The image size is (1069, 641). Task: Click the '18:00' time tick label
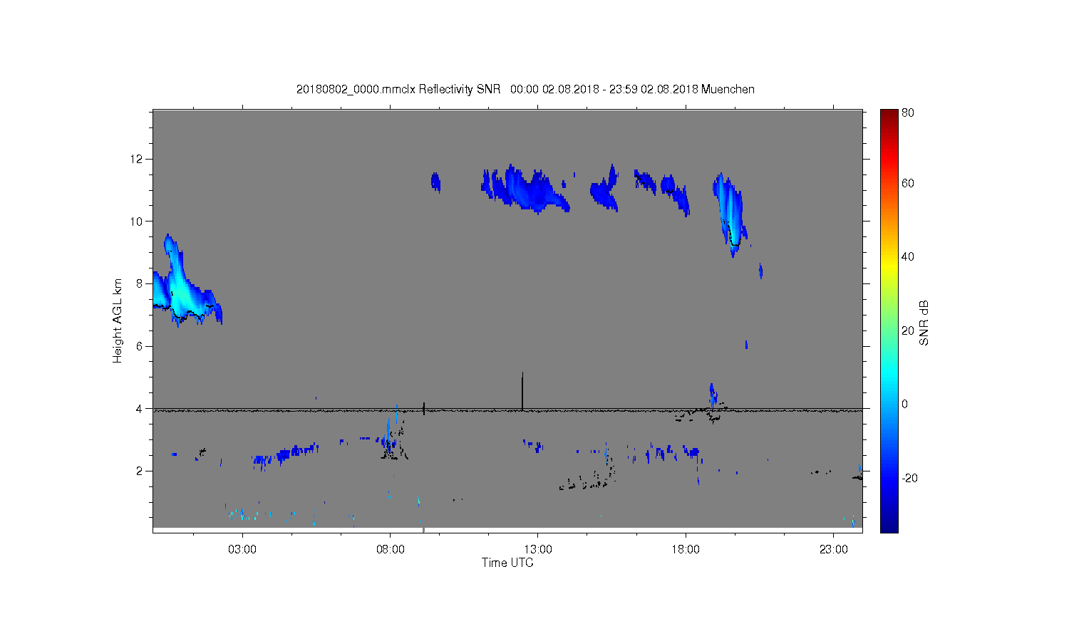686,550
